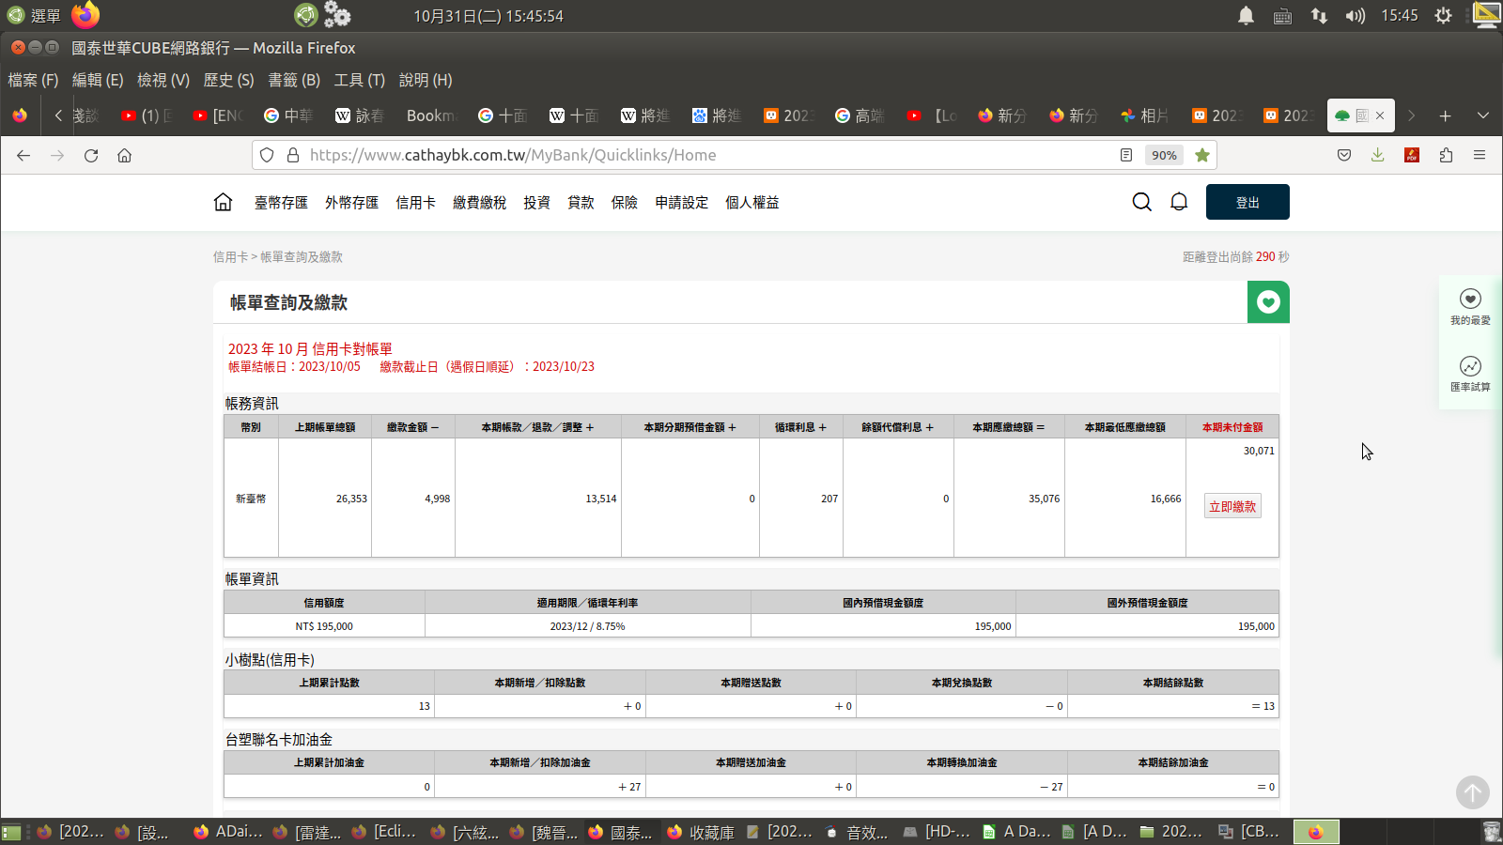Viewport: 1503px width, 845px height.
Task: Open the 歷史 (S) menu
Action: point(228,80)
